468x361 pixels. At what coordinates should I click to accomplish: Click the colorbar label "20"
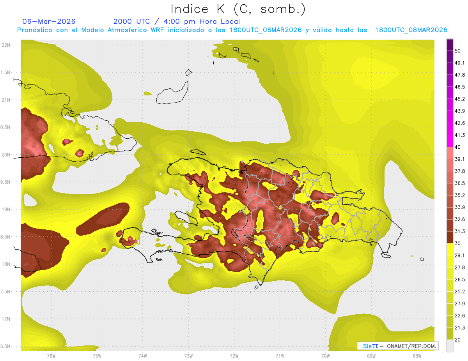pyautogui.click(x=458, y=340)
